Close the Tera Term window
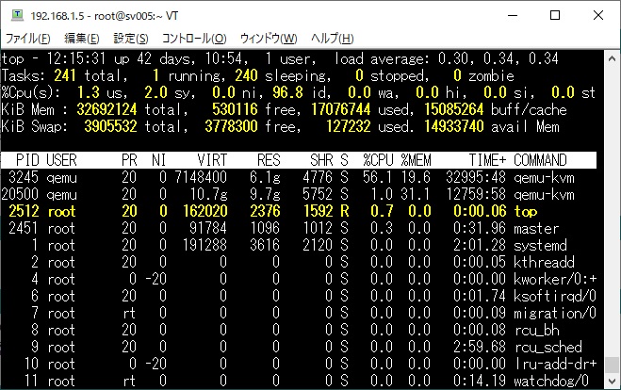 pos(598,15)
